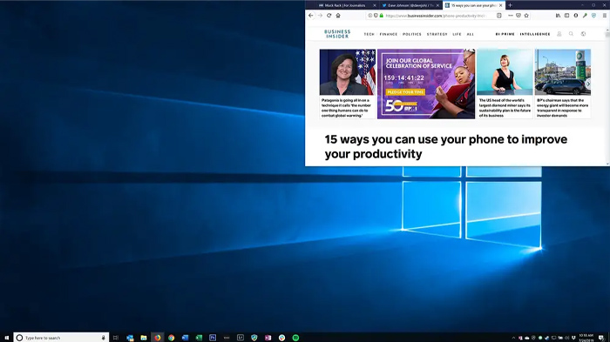This screenshot has height=342, width=610.
Task: Open the FINANCE section in site navigation
Action: click(389, 34)
